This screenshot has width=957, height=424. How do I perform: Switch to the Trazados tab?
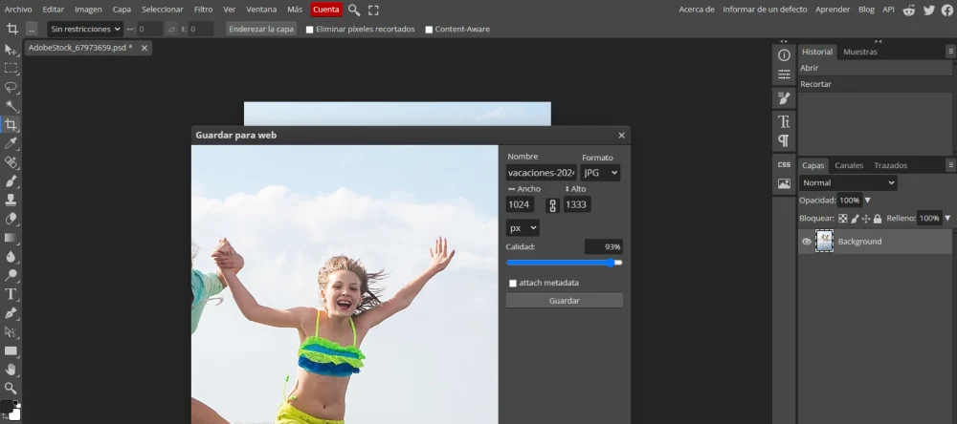point(890,165)
